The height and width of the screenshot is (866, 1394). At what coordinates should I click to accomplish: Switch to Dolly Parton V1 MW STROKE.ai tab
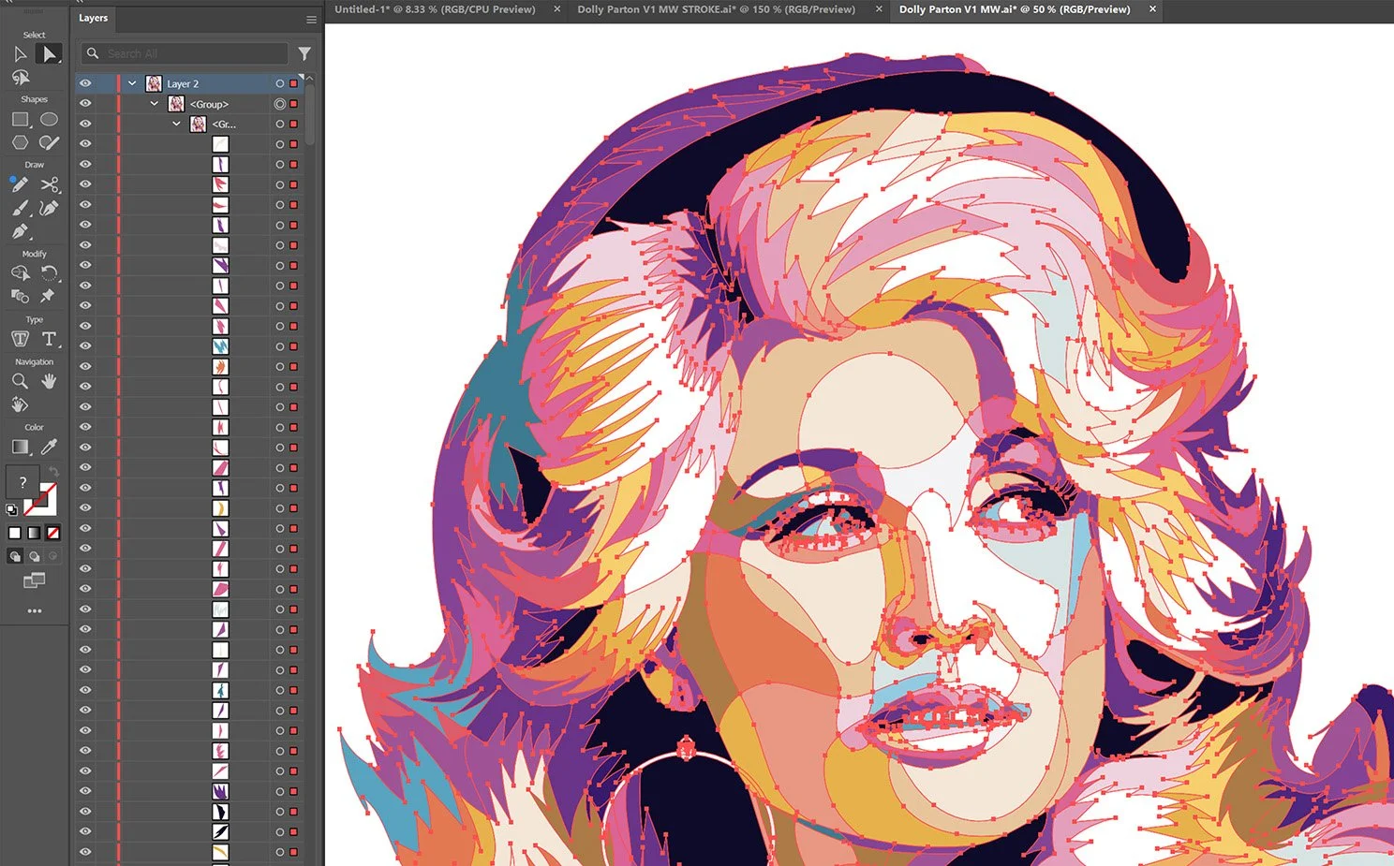point(717,9)
